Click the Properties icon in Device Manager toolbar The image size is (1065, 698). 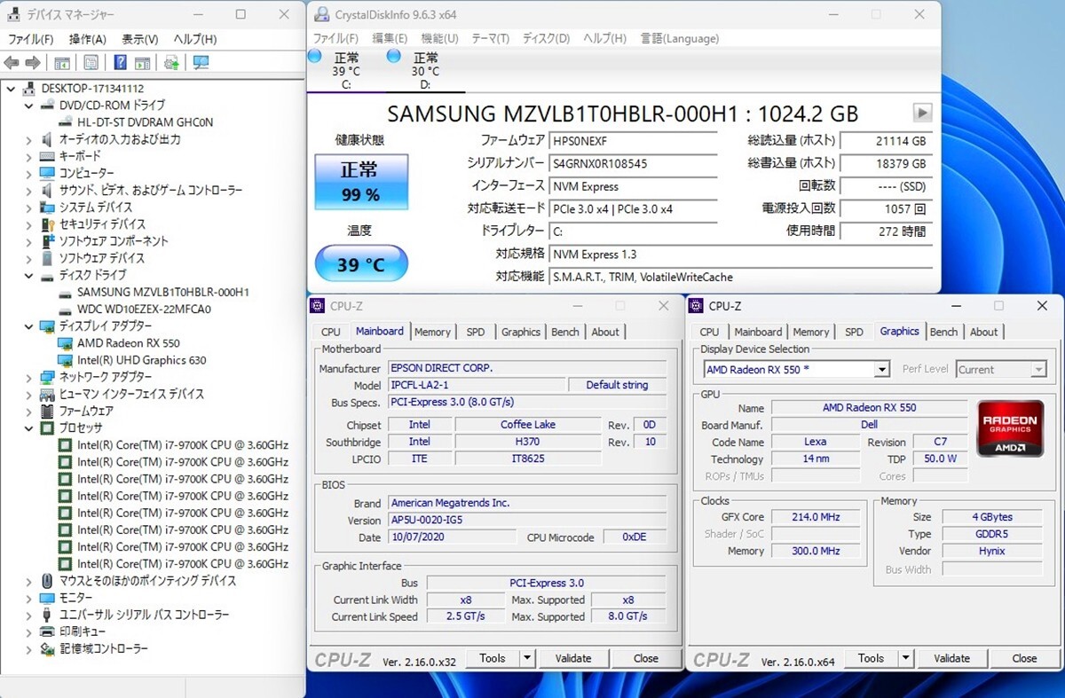point(91,62)
